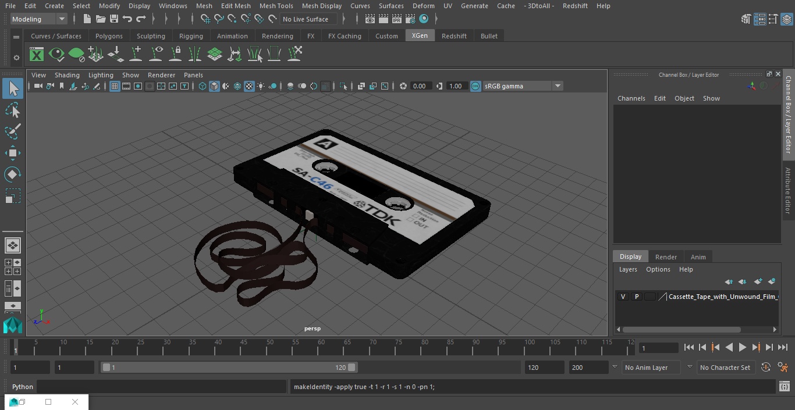Click the shelf settings gear icon

click(16, 58)
